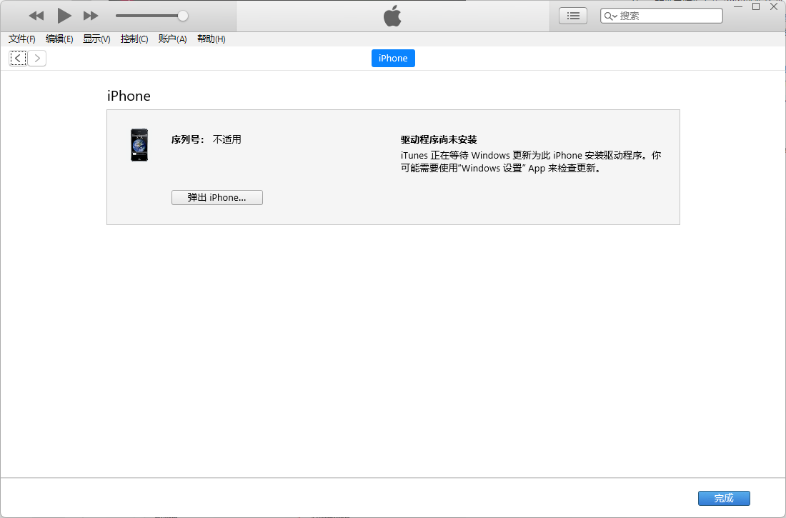The width and height of the screenshot is (786, 518).
Task: Click the iPhone device thumbnail image
Action: tap(139, 145)
